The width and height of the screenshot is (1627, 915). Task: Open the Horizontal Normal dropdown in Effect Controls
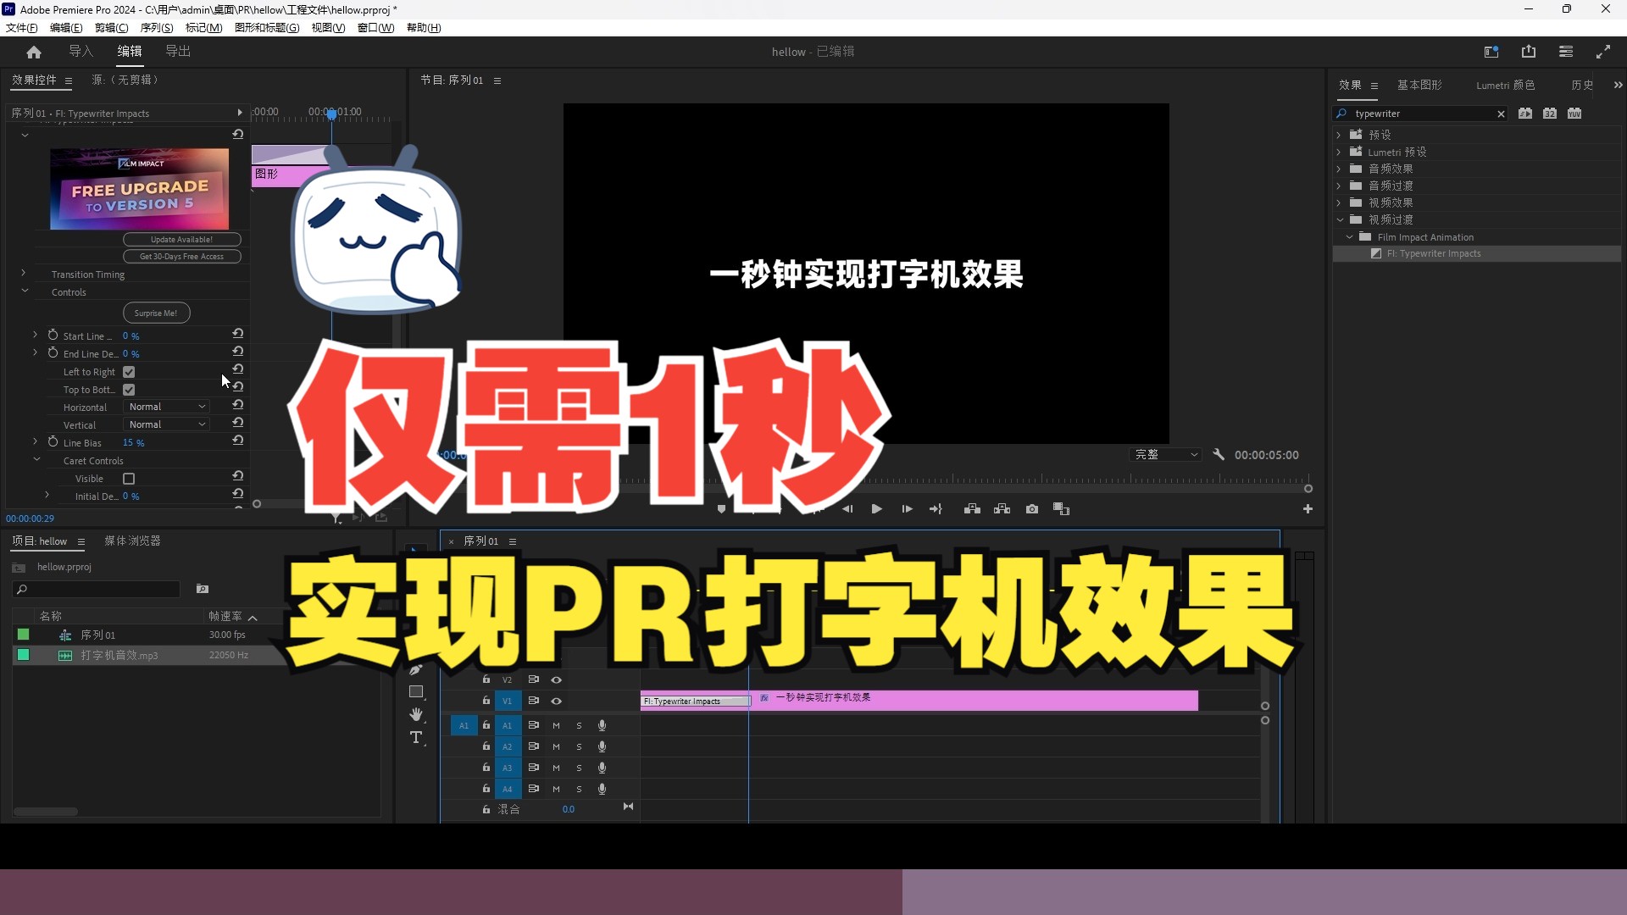coord(166,407)
